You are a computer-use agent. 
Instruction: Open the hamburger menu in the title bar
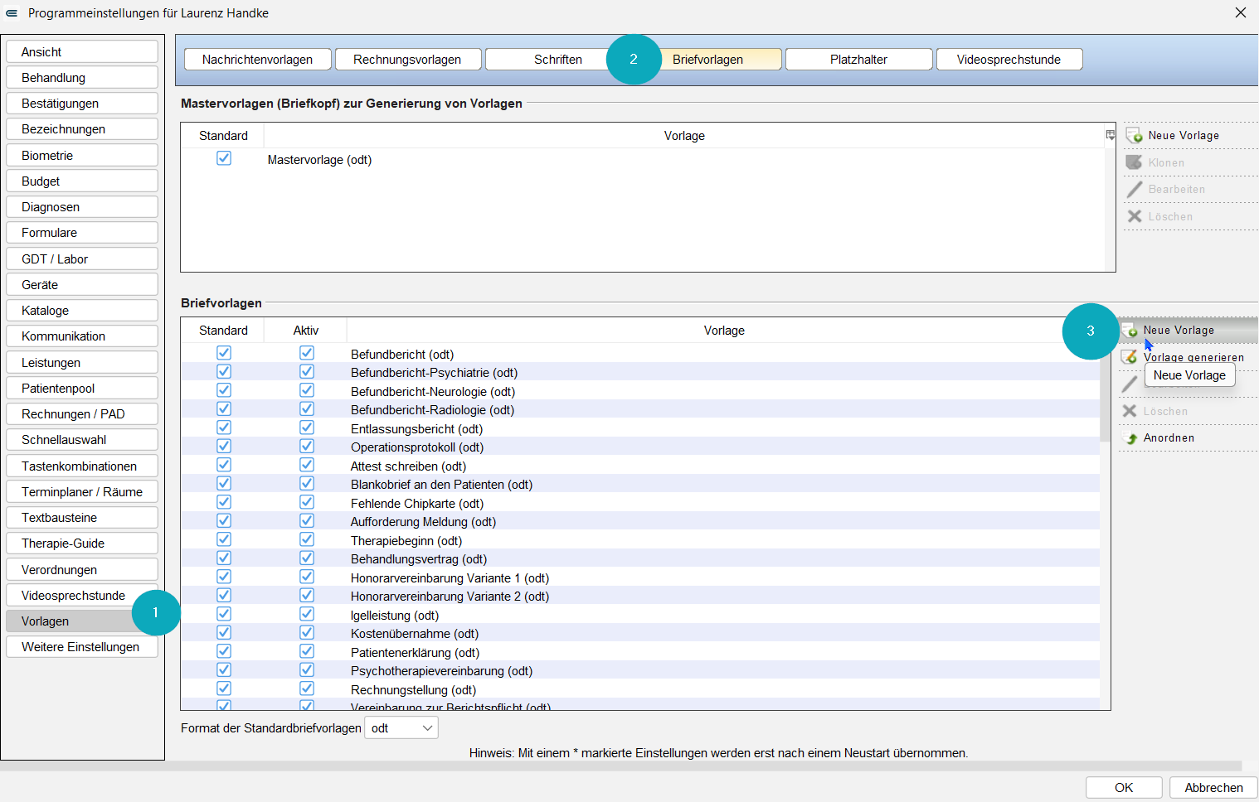pos(12,13)
